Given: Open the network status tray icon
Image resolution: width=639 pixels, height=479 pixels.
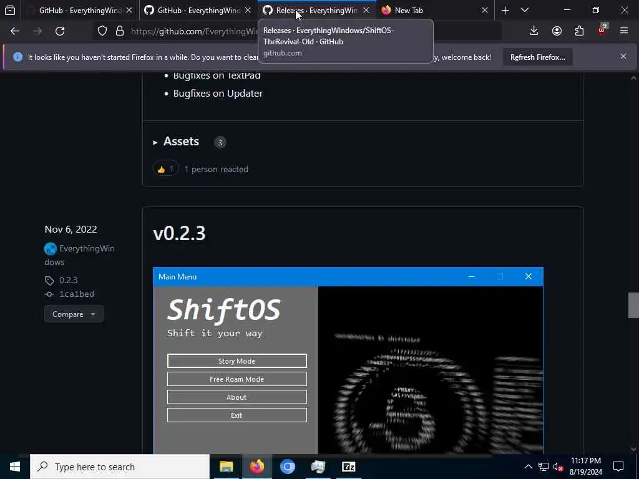Looking at the screenshot, I should pyautogui.click(x=544, y=467).
